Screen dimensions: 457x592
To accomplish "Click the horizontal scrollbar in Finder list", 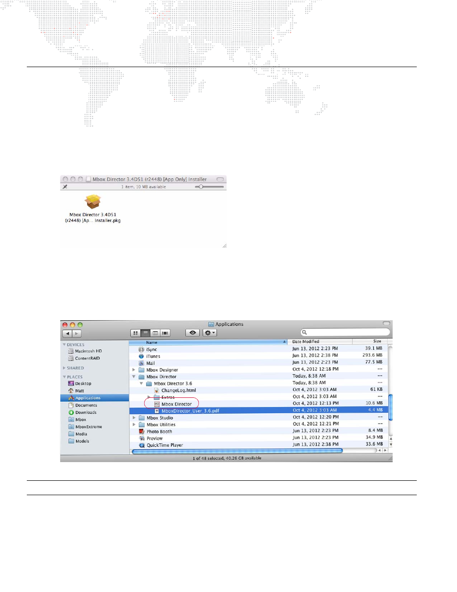I will [x=237, y=451].
